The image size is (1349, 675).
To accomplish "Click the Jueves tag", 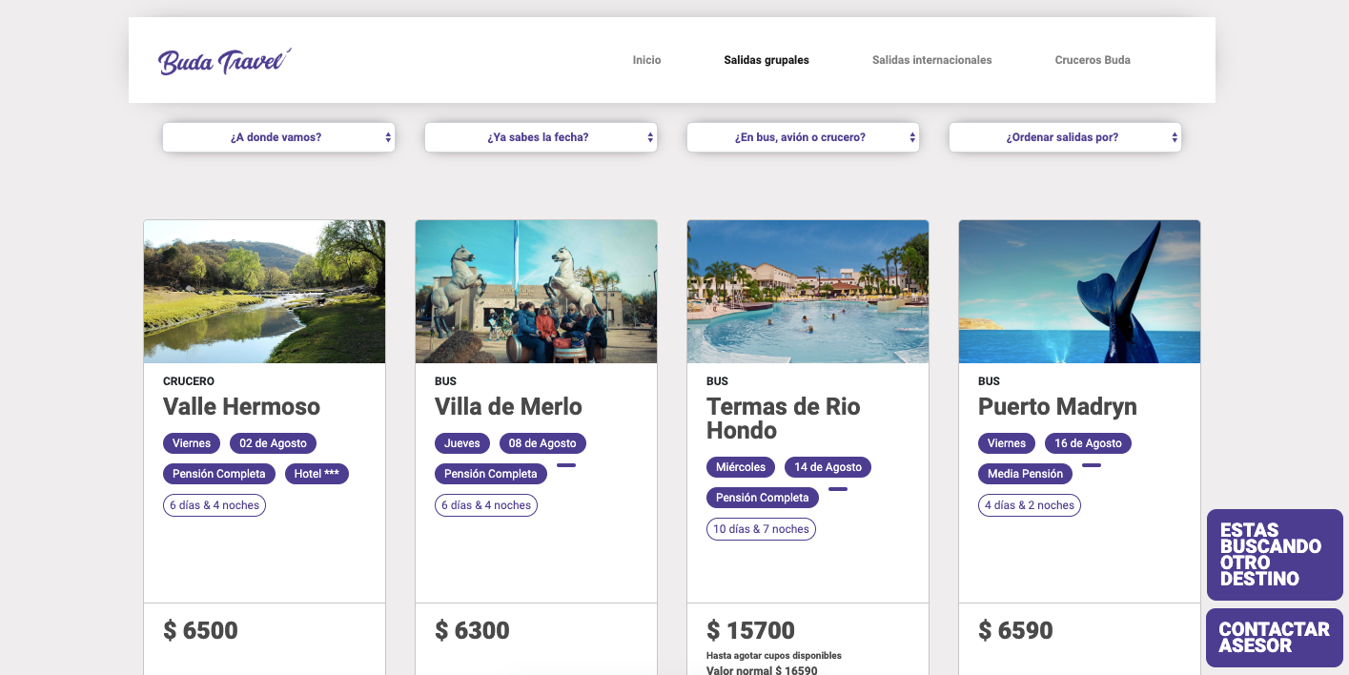I will 462,443.
